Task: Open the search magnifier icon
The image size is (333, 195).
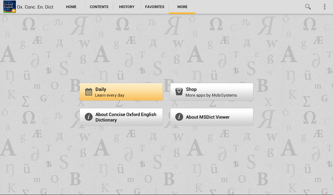Action: coord(308,7)
